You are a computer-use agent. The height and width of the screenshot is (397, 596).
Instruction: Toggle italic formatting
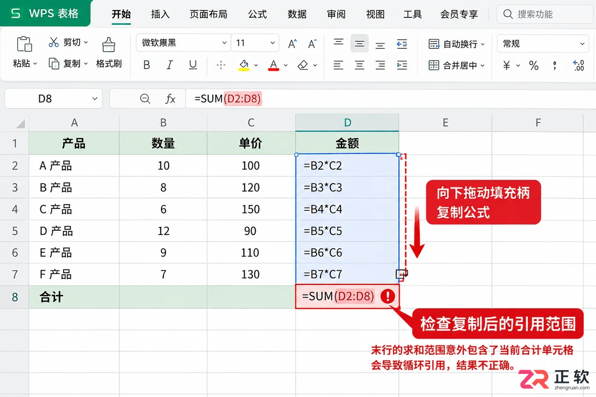tap(169, 65)
